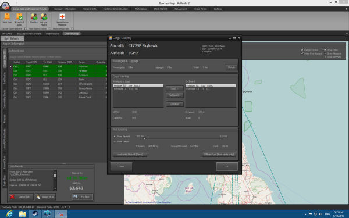Click the volume icon in system tray

320,214
